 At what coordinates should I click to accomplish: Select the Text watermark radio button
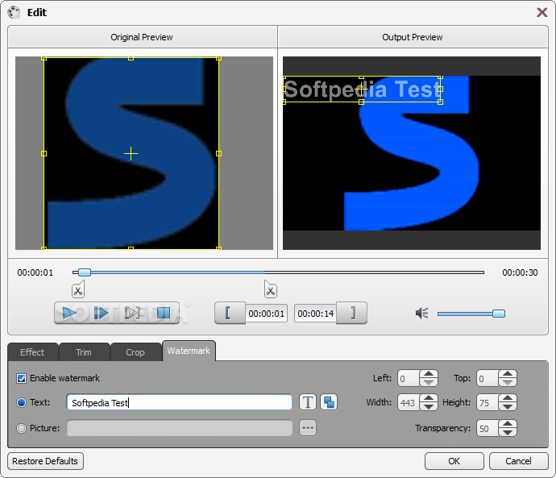pyautogui.click(x=21, y=402)
